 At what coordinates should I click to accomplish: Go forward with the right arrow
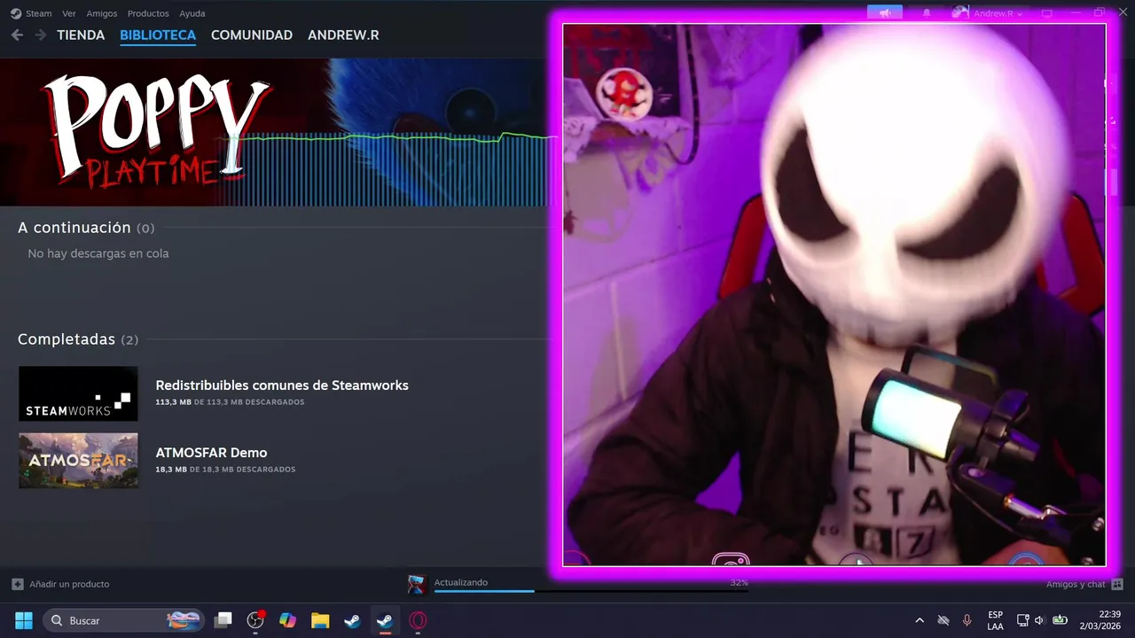[x=40, y=35]
